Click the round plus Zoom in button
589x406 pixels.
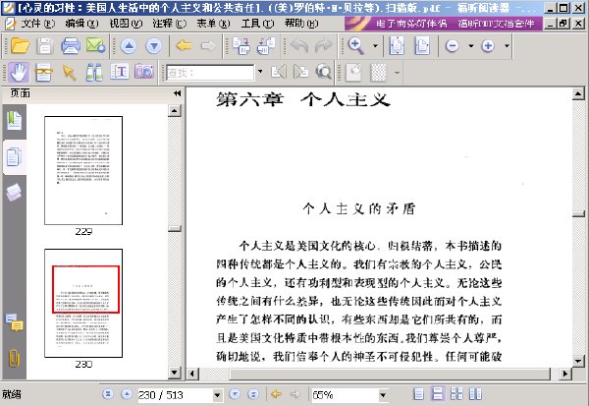tap(488, 46)
